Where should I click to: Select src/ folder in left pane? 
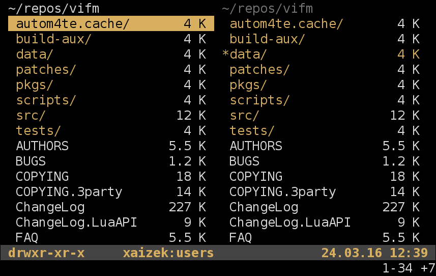[x=111, y=115]
